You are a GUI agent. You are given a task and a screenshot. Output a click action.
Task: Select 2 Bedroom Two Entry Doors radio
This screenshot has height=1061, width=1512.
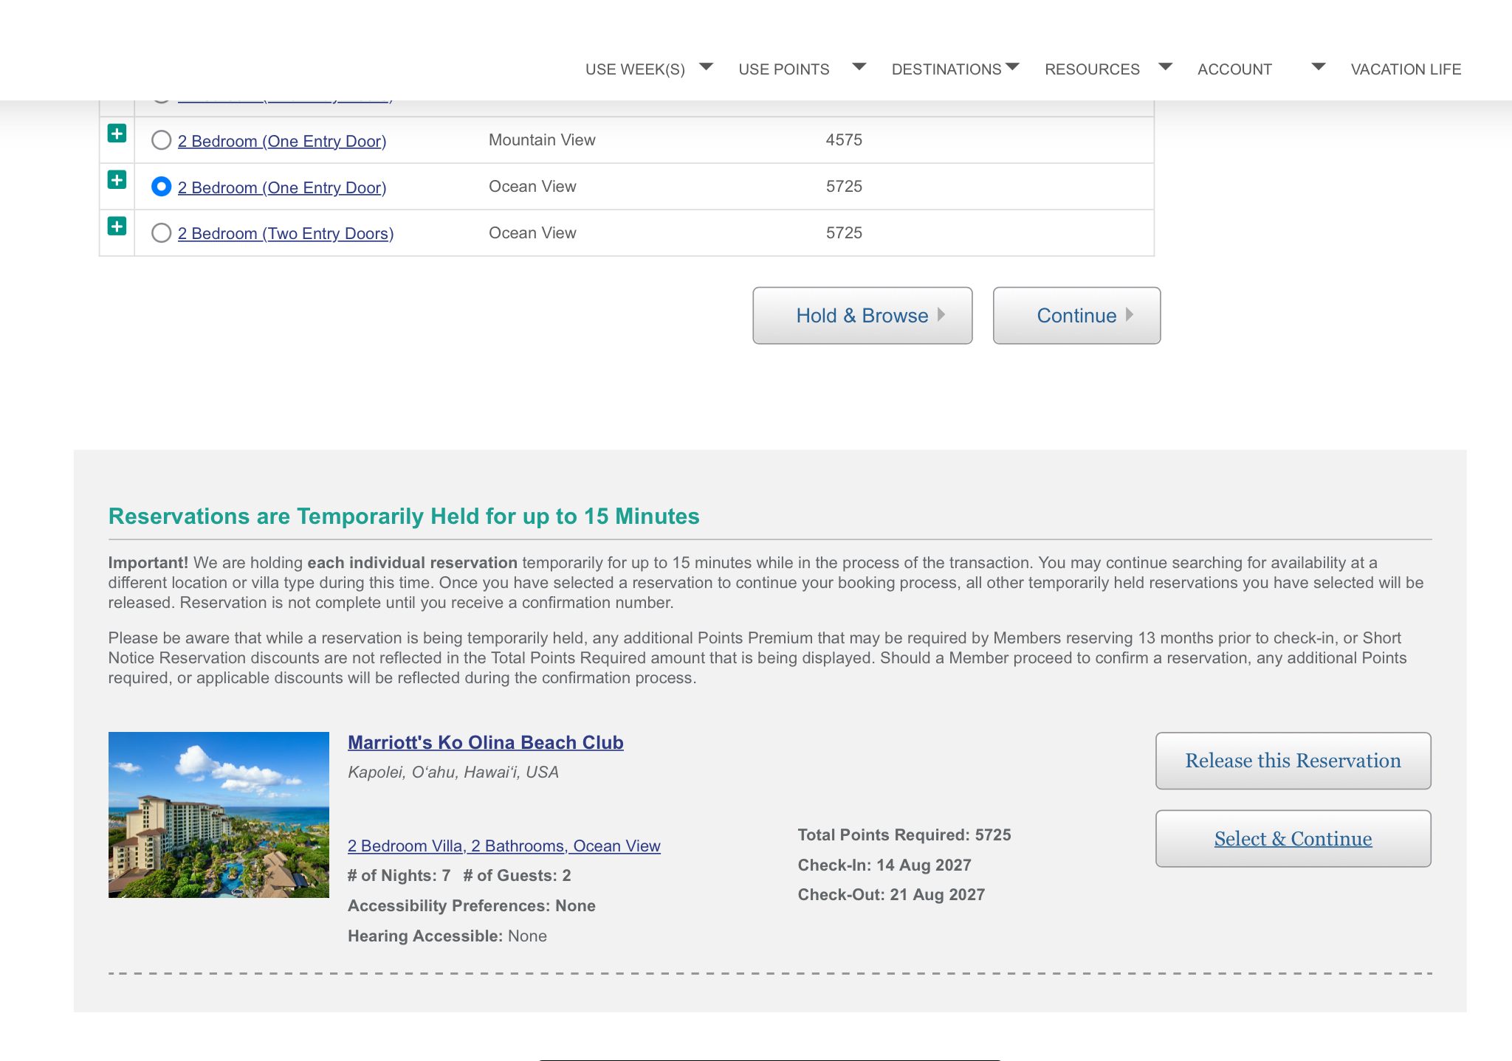161,233
